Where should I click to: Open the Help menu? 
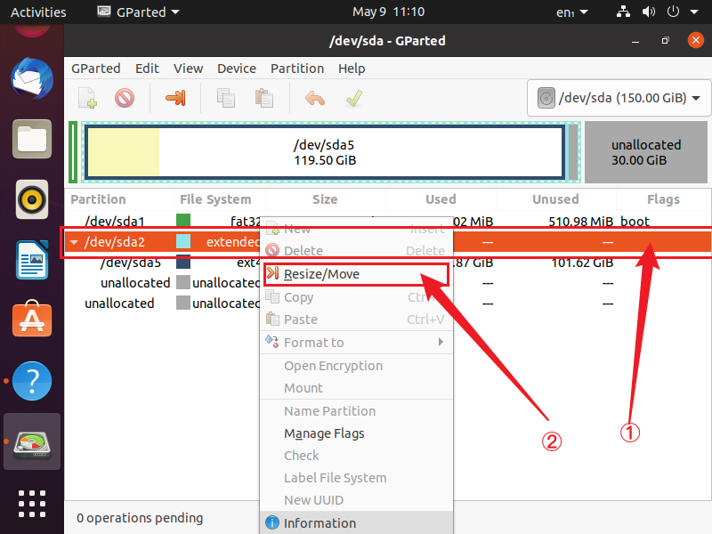(x=352, y=69)
